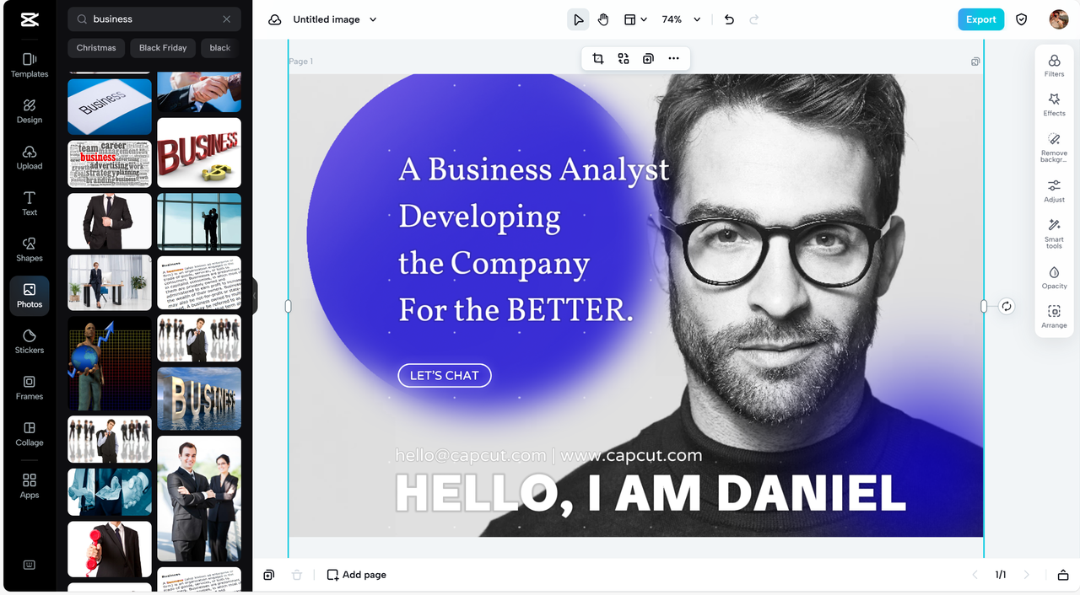Click the page copy icon at canvas corner
Image resolution: width=1080 pixels, height=595 pixels.
[975, 62]
